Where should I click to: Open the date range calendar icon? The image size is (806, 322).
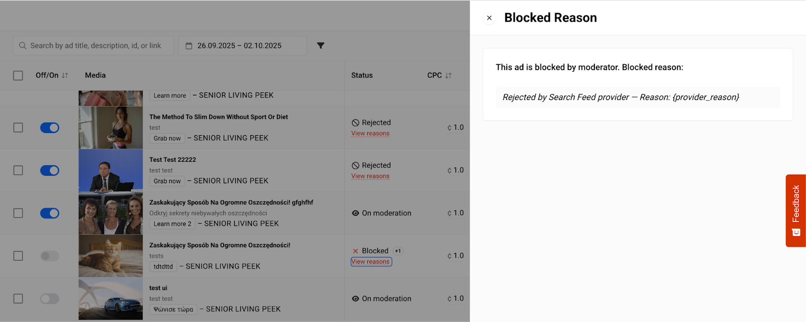189,46
